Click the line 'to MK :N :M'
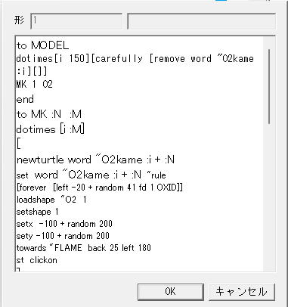This screenshot has height=307, width=288. click(49, 114)
